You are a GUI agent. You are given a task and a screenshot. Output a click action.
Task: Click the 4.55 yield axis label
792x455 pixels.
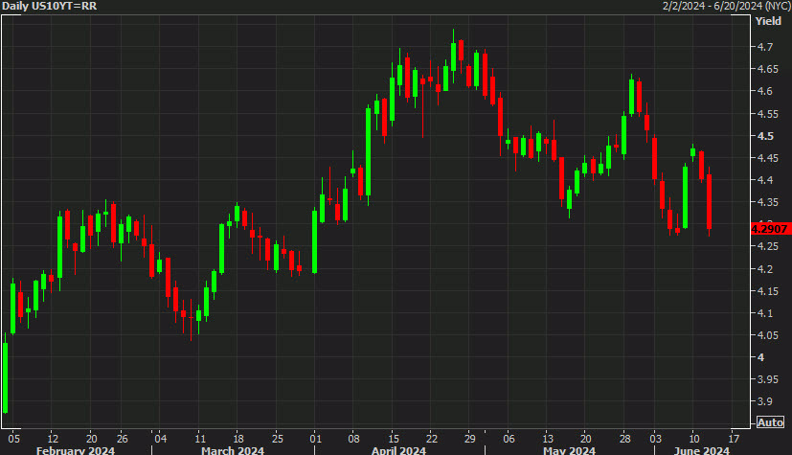tap(767, 114)
